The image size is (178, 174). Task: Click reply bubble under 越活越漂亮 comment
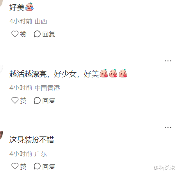tap(37, 100)
